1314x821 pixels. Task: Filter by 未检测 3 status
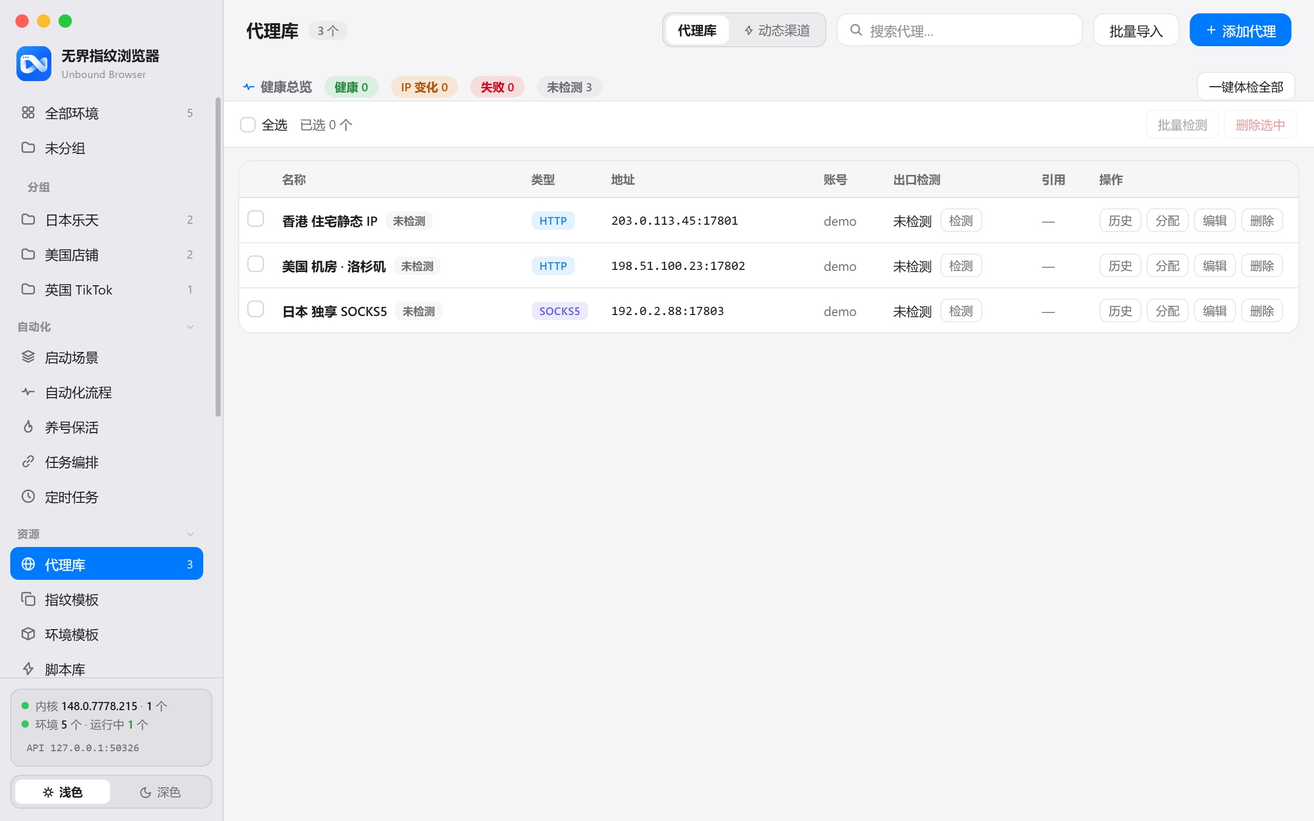tap(569, 87)
